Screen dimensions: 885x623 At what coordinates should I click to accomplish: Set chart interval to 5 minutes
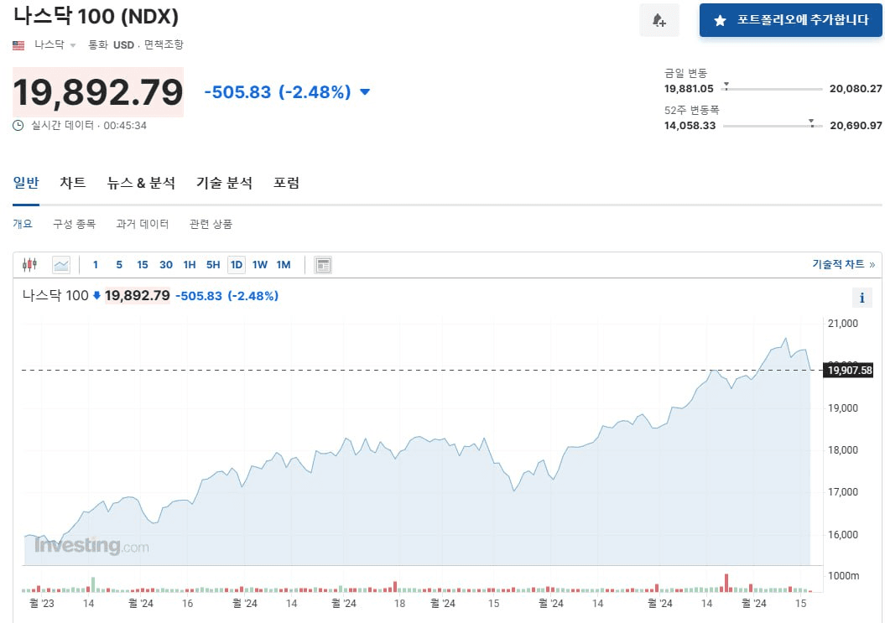(x=119, y=265)
